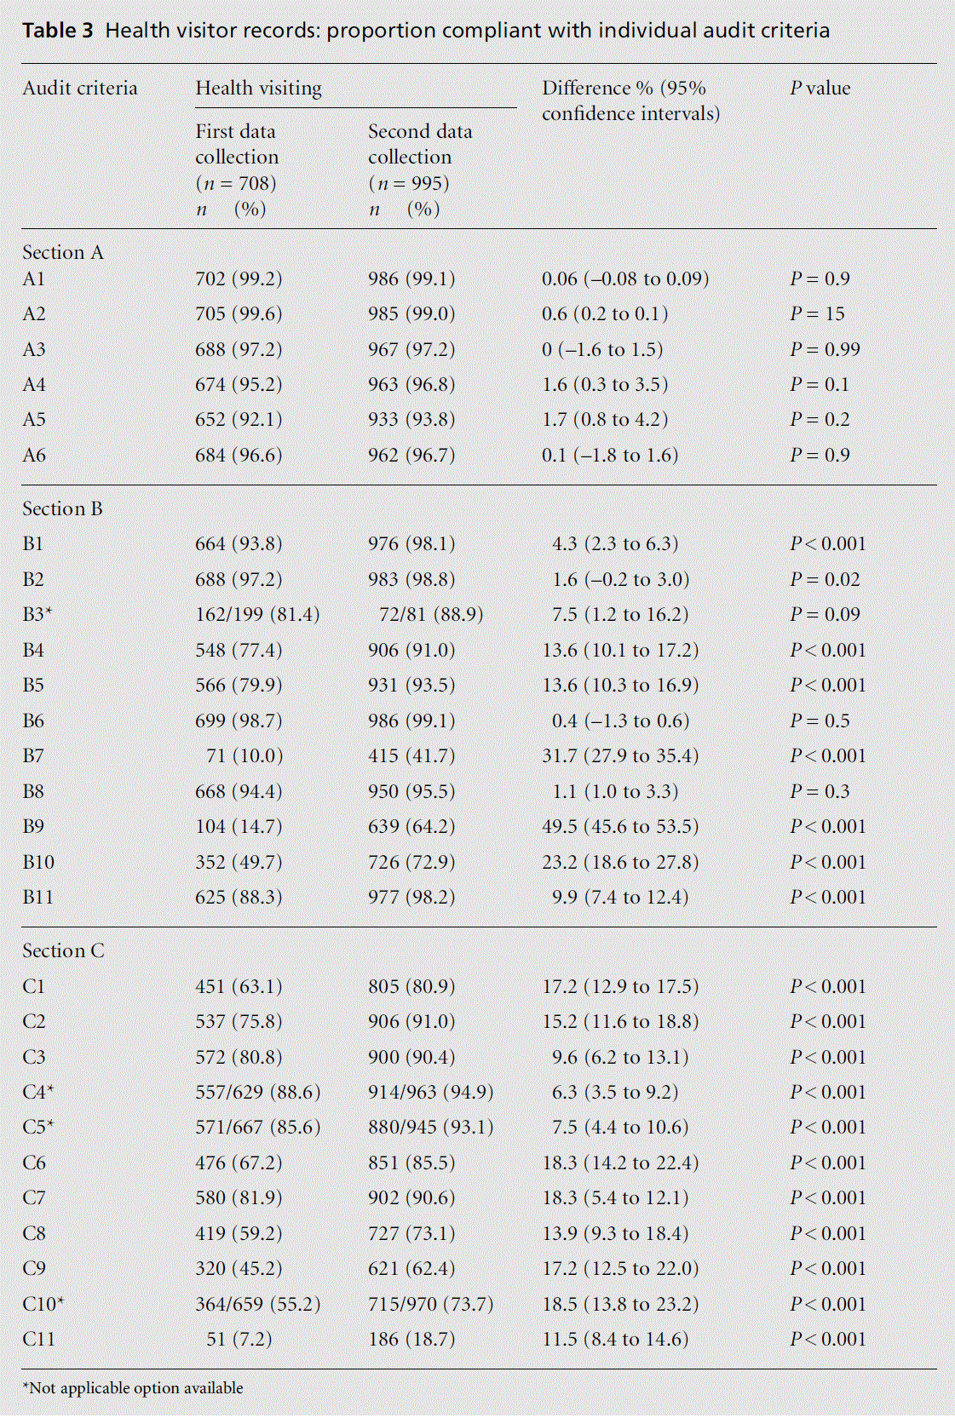955x1418 pixels.
Task: Click the 'Section B' heading
Action: point(62,509)
